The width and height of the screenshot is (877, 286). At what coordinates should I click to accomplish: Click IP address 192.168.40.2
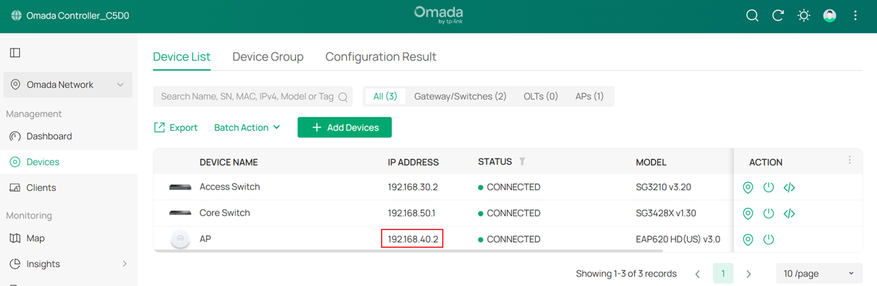(413, 239)
